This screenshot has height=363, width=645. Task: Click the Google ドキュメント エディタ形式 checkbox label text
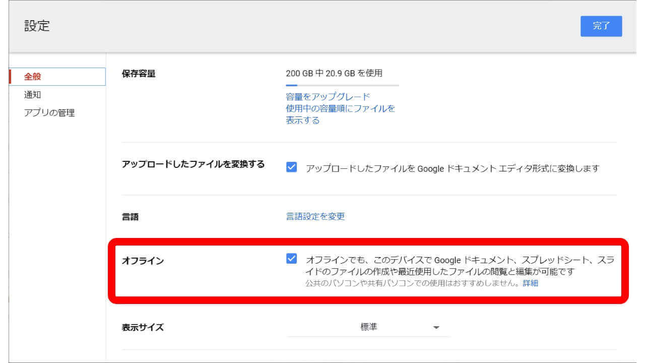click(452, 169)
